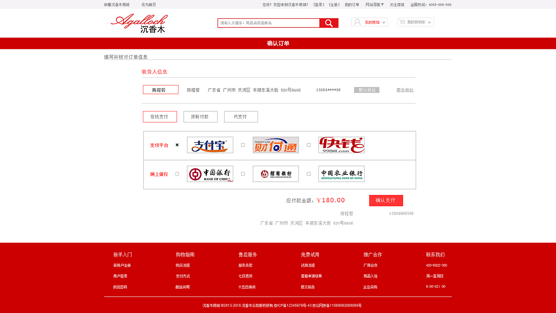Click the 注册 link in top bar
Image resolution: width=556 pixels, height=313 pixels.
tap(334, 4)
